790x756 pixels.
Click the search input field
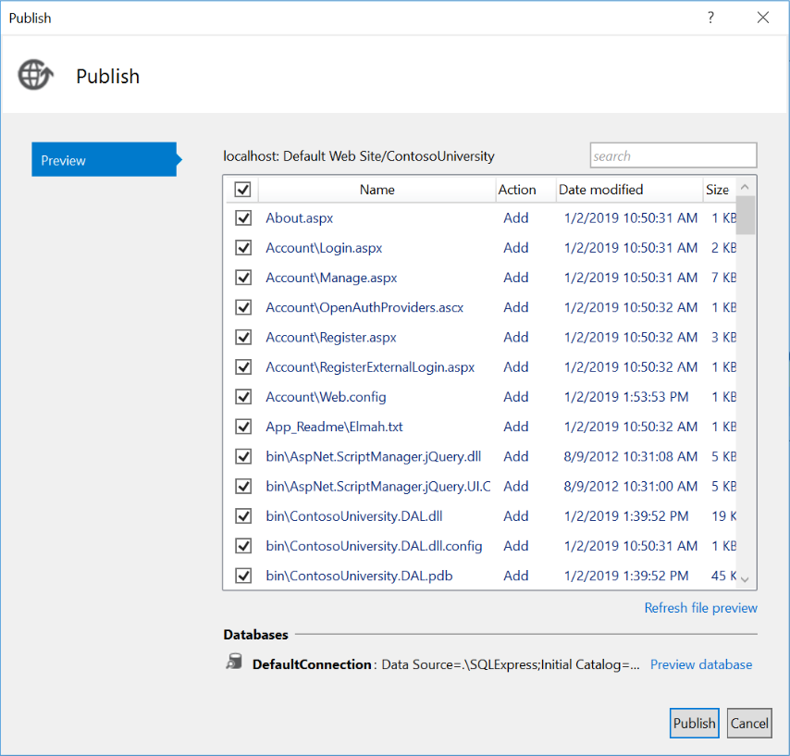[673, 155]
